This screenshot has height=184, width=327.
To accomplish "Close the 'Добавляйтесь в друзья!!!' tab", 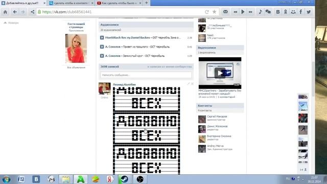I will click(44, 3).
